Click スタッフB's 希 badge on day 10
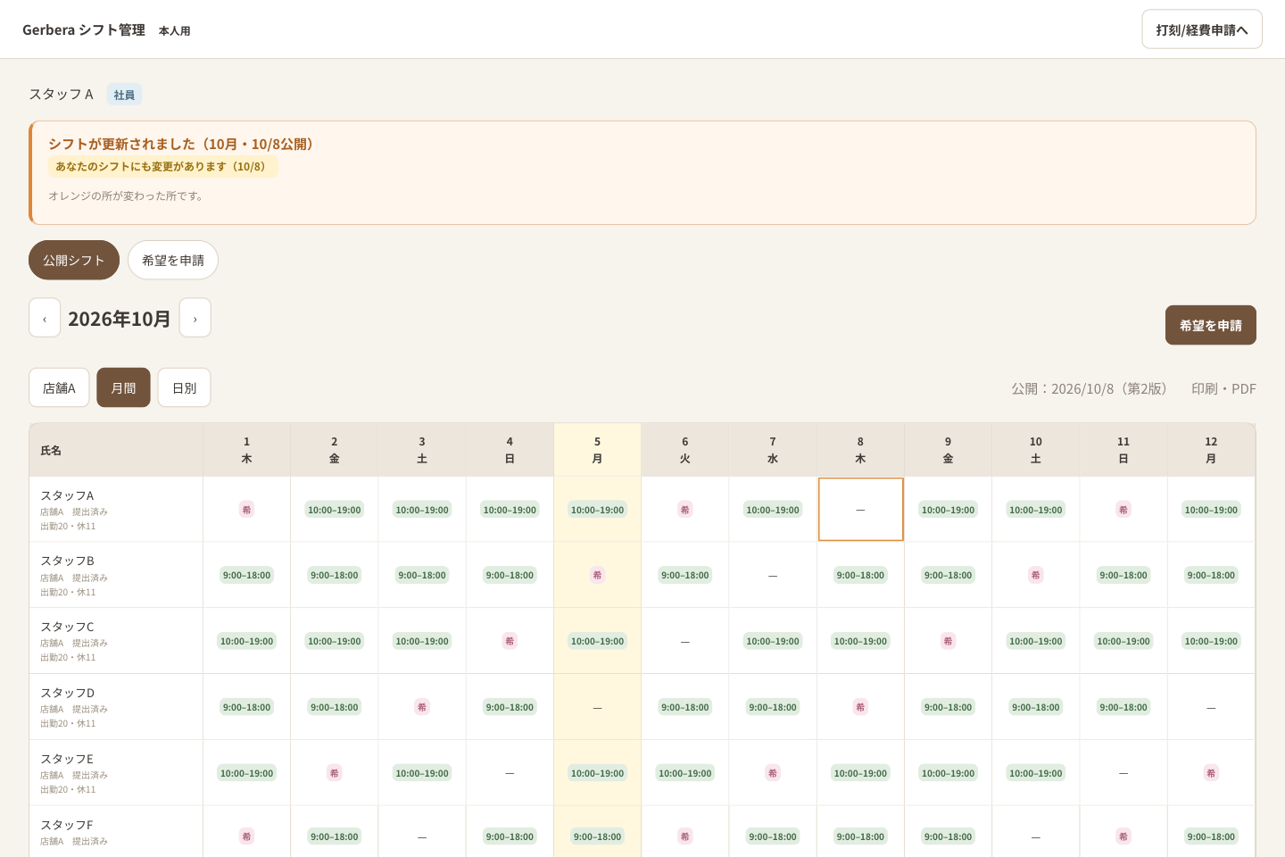1285x857 pixels. (1036, 575)
